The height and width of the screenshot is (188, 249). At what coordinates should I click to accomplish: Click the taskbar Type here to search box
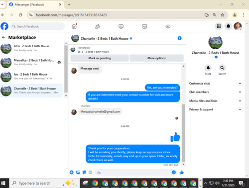click(44, 183)
